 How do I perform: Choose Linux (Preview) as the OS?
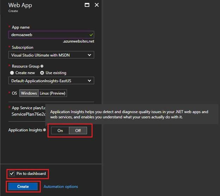(53, 93)
